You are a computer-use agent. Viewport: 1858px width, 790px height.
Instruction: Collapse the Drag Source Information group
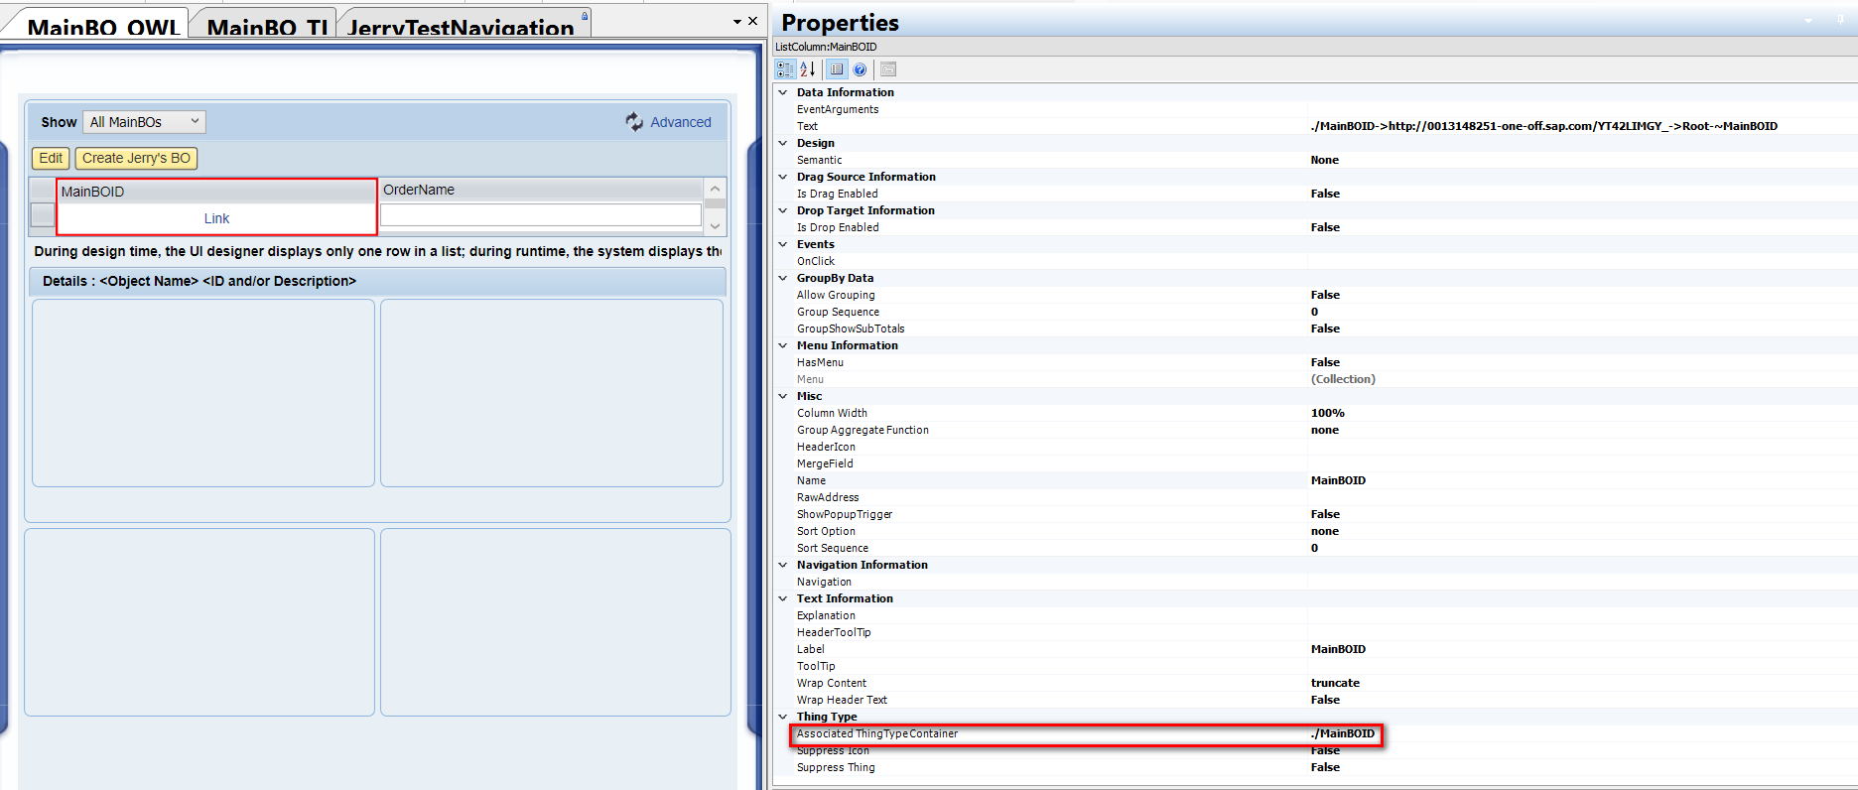(x=783, y=177)
